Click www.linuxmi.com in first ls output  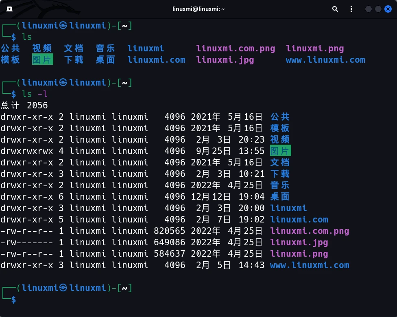pyautogui.click(x=325, y=59)
